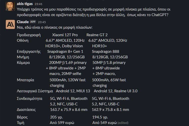Open akis tigas user name link
This screenshot has width=189, height=126.
25,4
